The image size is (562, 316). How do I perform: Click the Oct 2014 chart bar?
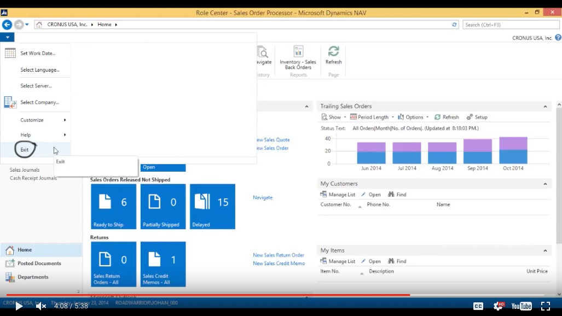(x=513, y=150)
